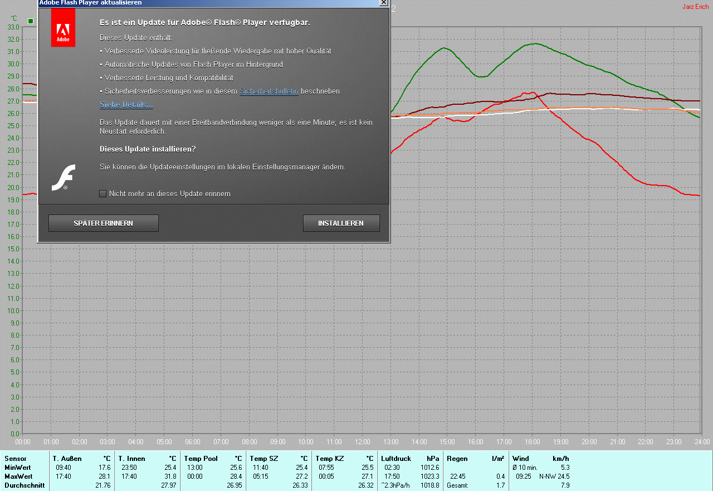Click the 18:00 mark on time axis
Image resolution: width=713 pixels, height=491 pixels.
tap(532, 442)
